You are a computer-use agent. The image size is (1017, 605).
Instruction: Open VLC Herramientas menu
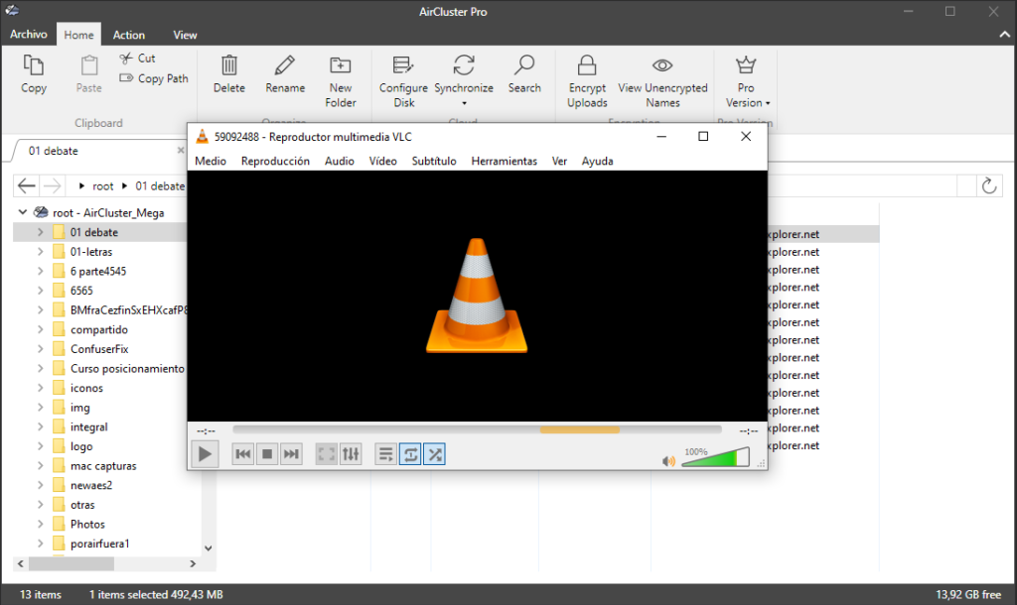click(504, 161)
